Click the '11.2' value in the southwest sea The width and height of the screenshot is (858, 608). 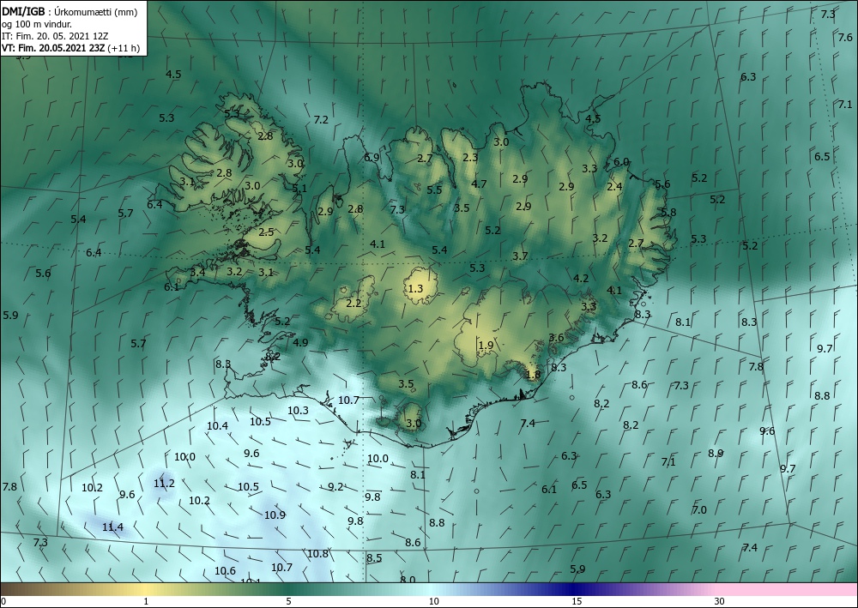[x=164, y=484]
